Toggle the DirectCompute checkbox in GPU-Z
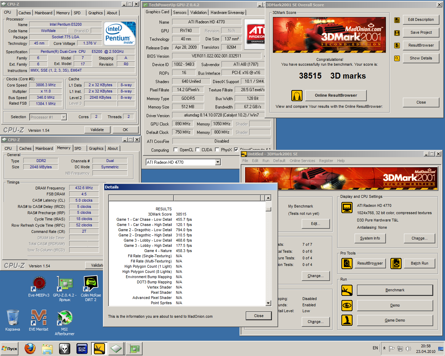 tap(236, 150)
